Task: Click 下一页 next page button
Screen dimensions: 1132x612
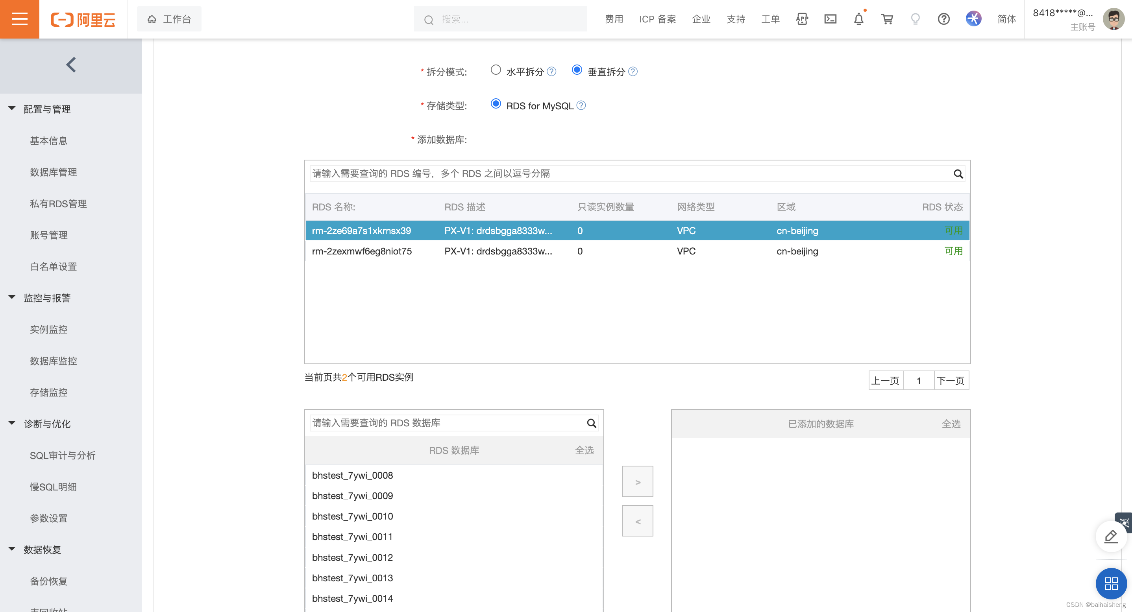Action: (x=951, y=381)
